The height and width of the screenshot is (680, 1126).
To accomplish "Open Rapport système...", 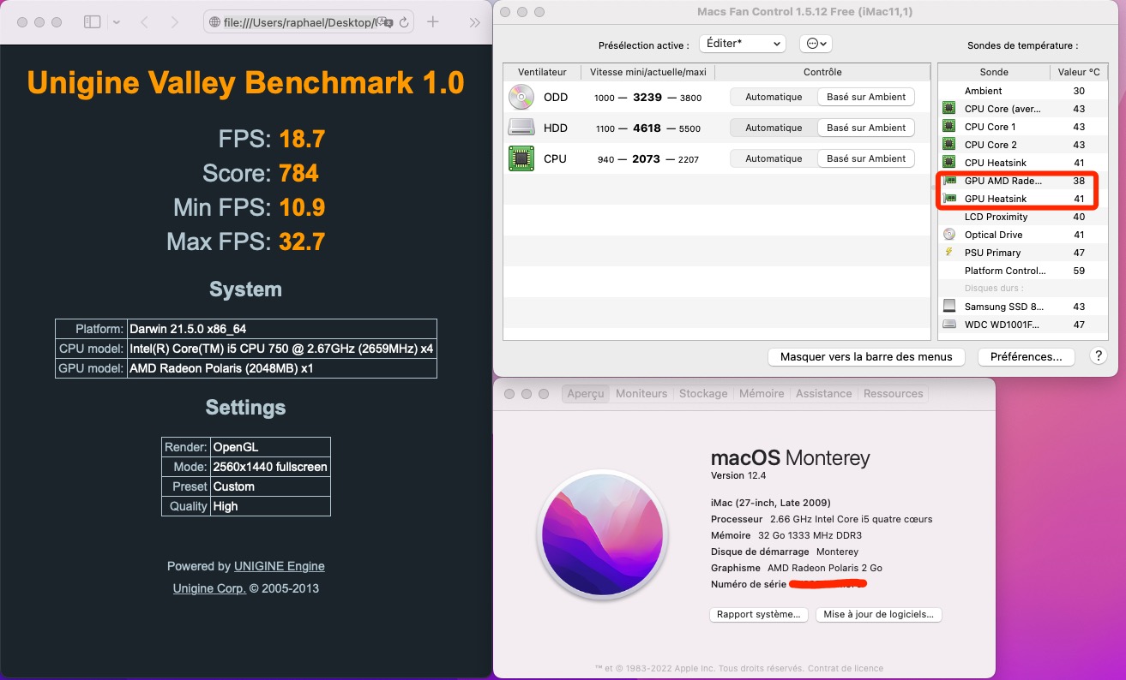I will point(759,615).
